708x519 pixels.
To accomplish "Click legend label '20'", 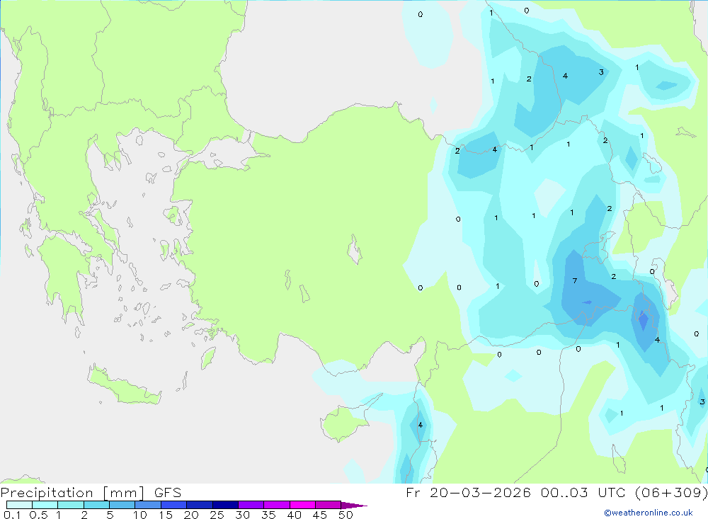I will pos(191,515).
